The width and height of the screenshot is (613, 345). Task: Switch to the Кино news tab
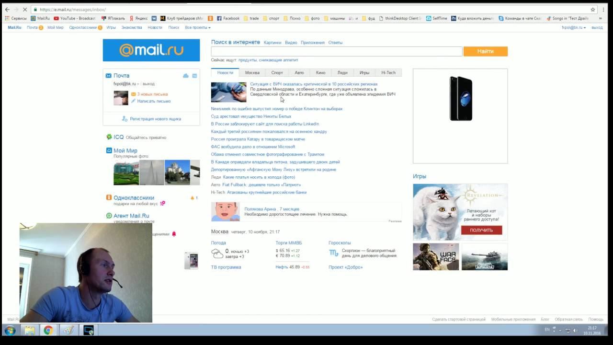point(321,73)
